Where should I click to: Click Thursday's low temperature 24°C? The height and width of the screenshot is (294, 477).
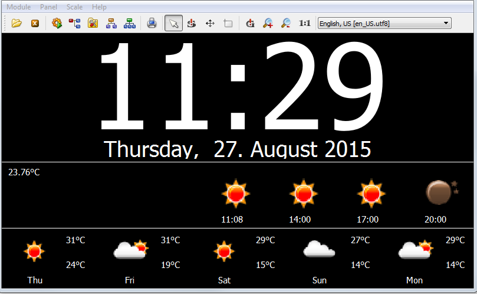click(75, 265)
